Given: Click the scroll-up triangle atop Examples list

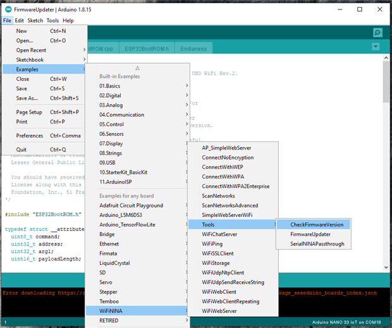Looking at the screenshot, I should pyautogui.click(x=137, y=67).
